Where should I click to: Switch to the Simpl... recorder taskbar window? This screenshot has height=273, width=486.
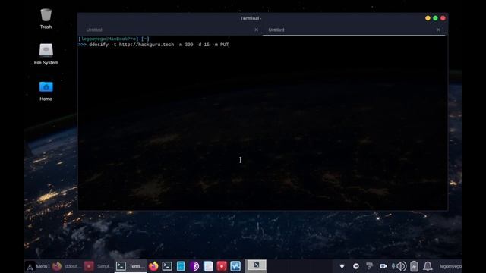[98, 266]
